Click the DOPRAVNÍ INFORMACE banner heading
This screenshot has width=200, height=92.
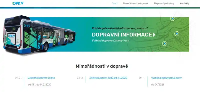[x=122, y=35]
